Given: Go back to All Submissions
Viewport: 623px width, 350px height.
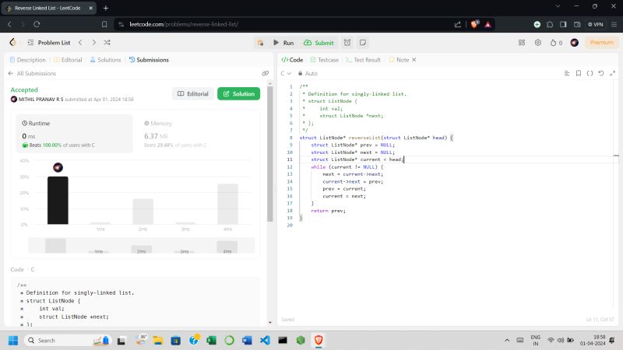Looking at the screenshot, I should (33, 73).
